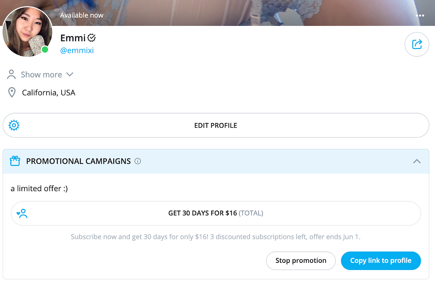
Task: Open the three-dots options menu
Action: [420, 15]
